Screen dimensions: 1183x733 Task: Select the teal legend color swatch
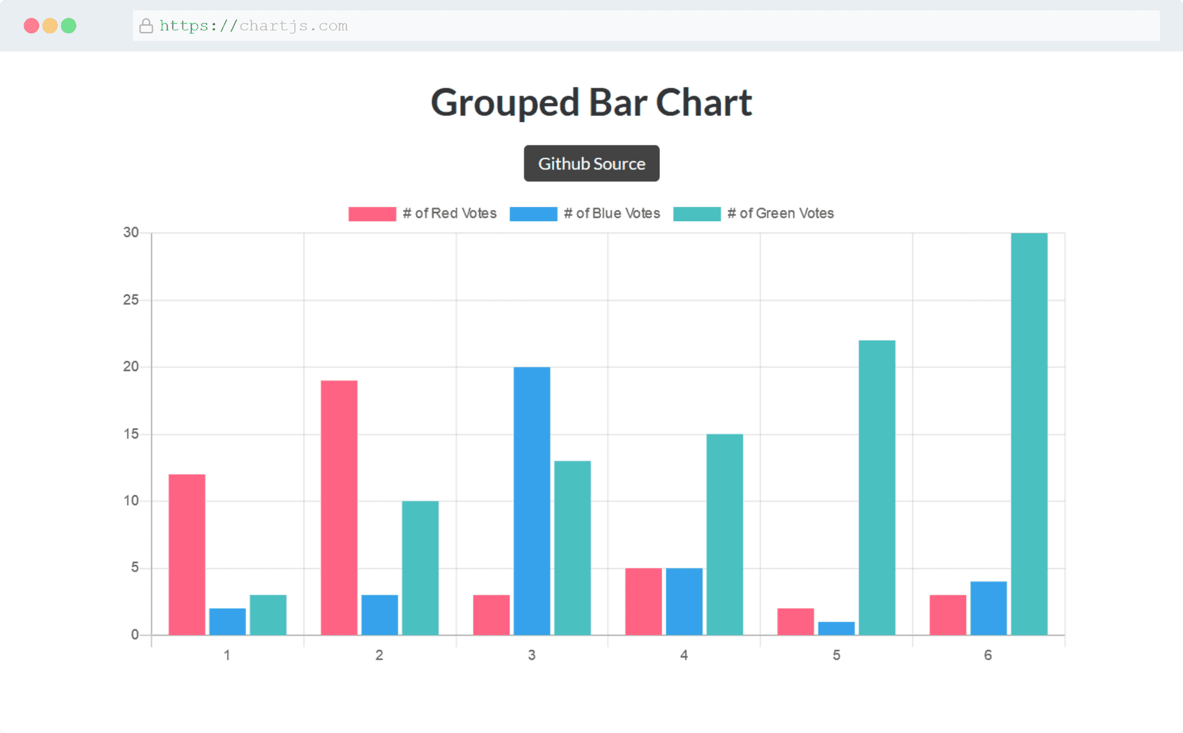pyautogui.click(x=697, y=213)
